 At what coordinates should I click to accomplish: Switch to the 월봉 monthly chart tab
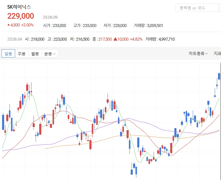35,53
